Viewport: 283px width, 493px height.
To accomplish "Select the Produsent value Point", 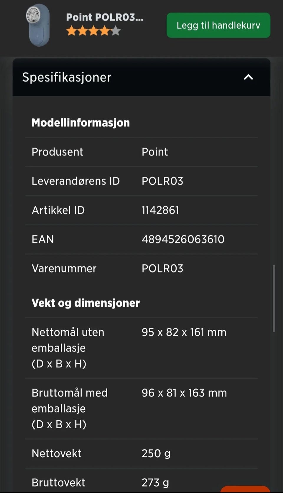I will coord(155,152).
